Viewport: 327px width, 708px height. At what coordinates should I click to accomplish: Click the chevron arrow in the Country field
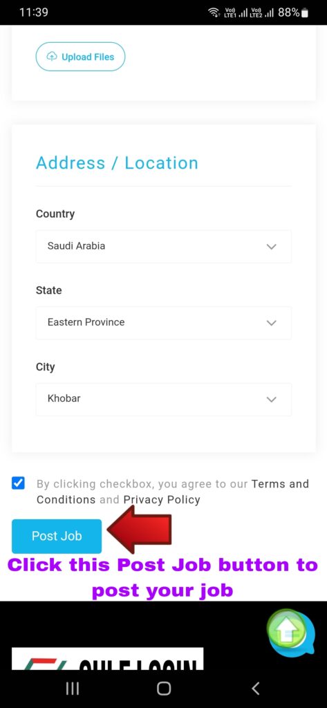click(271, 247)
